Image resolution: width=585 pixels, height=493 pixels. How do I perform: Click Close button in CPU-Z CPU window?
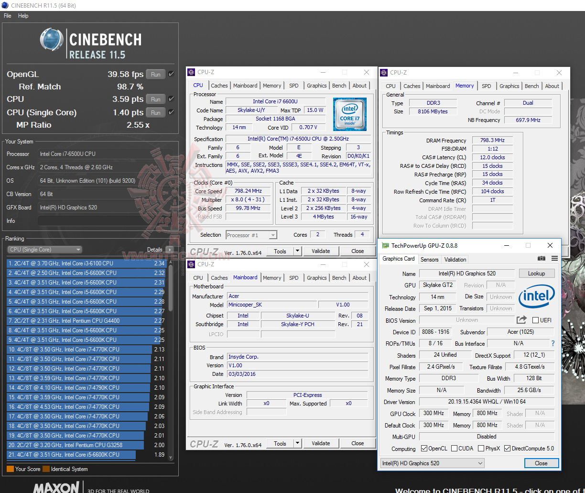click(x=357, y=251)
